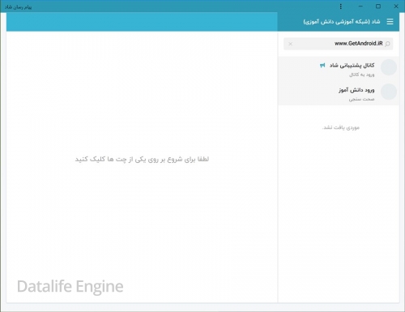Open the hamburger menu beside the Shad title
Viewport: 405px width, 312px height.
(x=390, y=22)
